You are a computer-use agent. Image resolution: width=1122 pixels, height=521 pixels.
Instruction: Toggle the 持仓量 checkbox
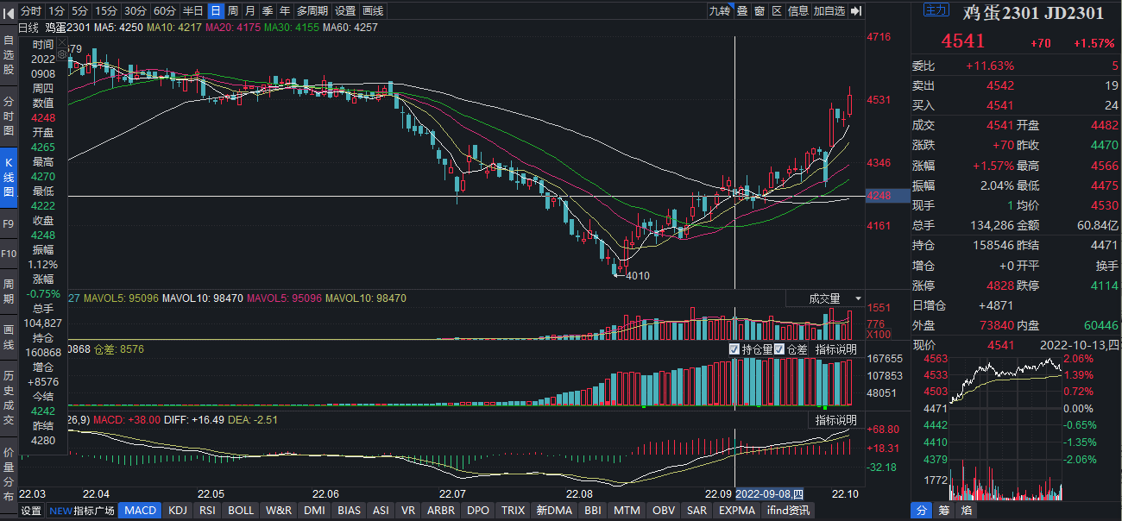point(734,349)
